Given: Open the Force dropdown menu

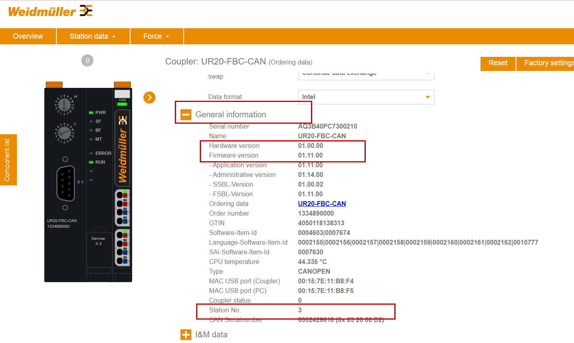Looking at the screenshot, I should click(x=157, y=36).
